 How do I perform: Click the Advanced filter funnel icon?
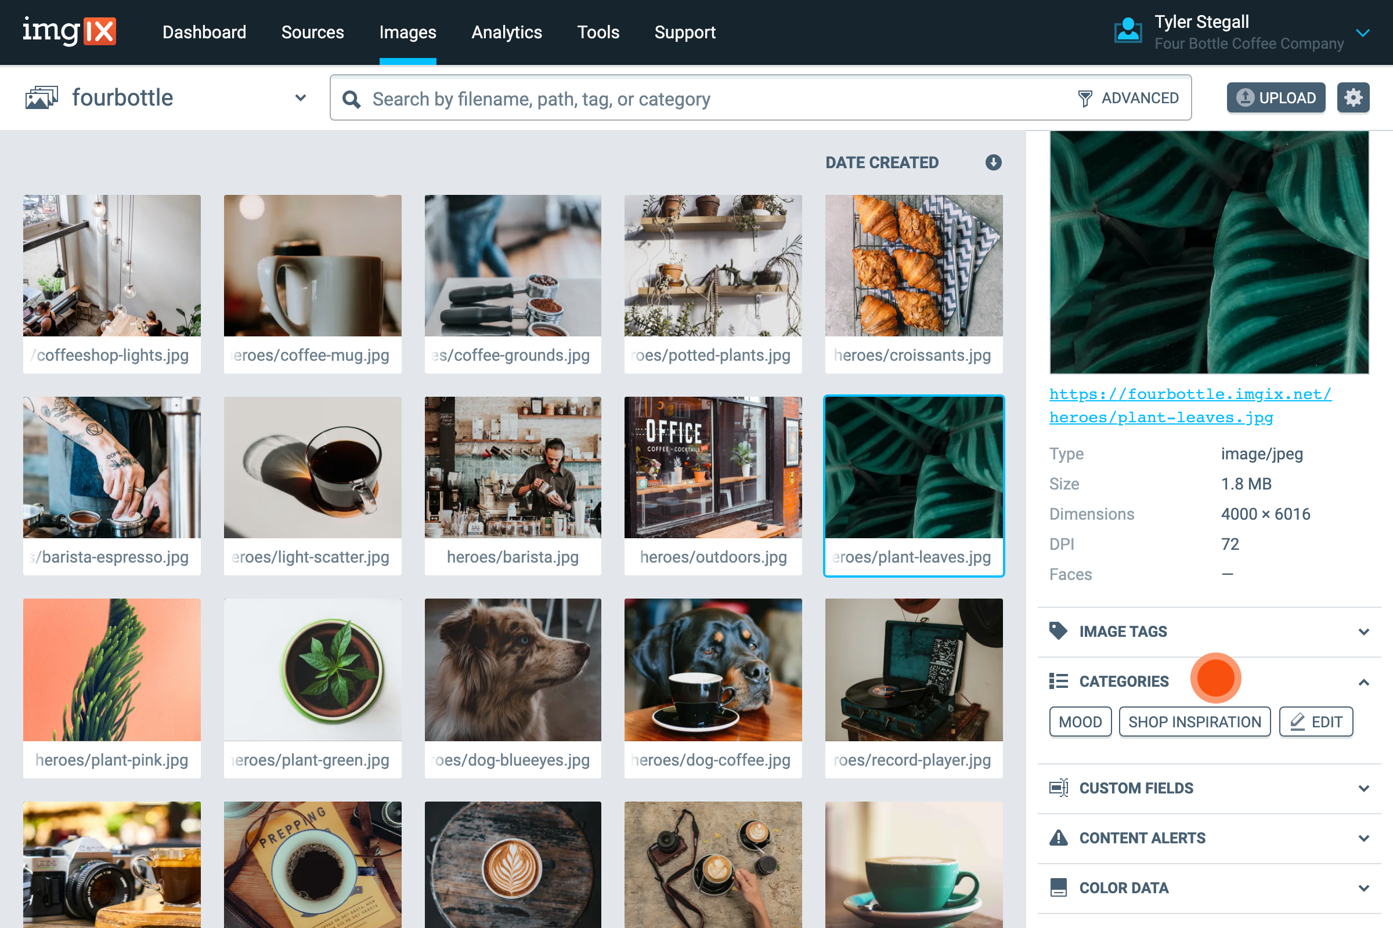tap(1084, 98)
